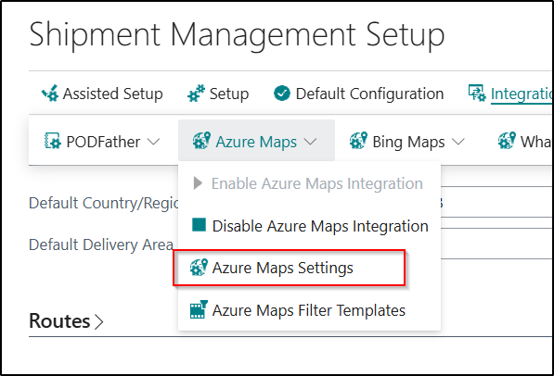Click the Bing Maps globe icon

click(x=358, y=141)
